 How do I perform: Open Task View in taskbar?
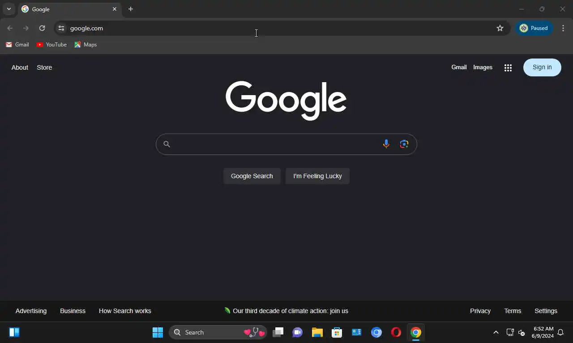[278, 332]
